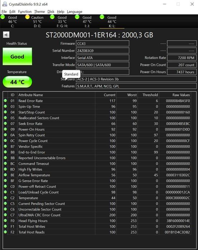Click the status dot for Start/Stop Count
This screenshot has width=198, height=250.
[x=5, y=112]
